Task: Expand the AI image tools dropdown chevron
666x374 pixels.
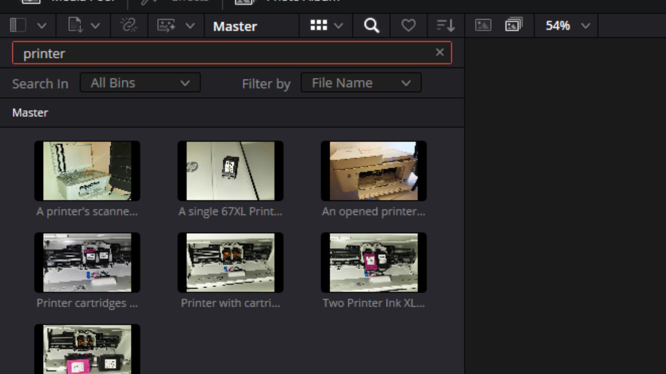Action: (x=190, y=26)
